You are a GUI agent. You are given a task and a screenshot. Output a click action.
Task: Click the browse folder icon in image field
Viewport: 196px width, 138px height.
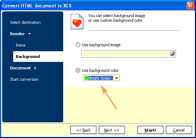(x=173, y=54)
